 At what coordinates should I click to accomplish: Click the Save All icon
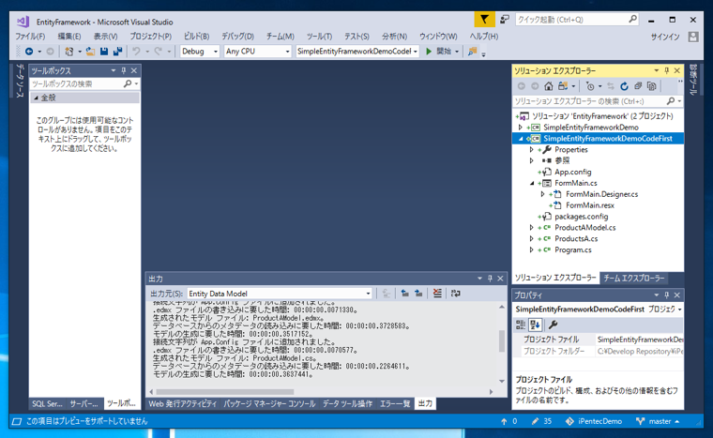118,52
